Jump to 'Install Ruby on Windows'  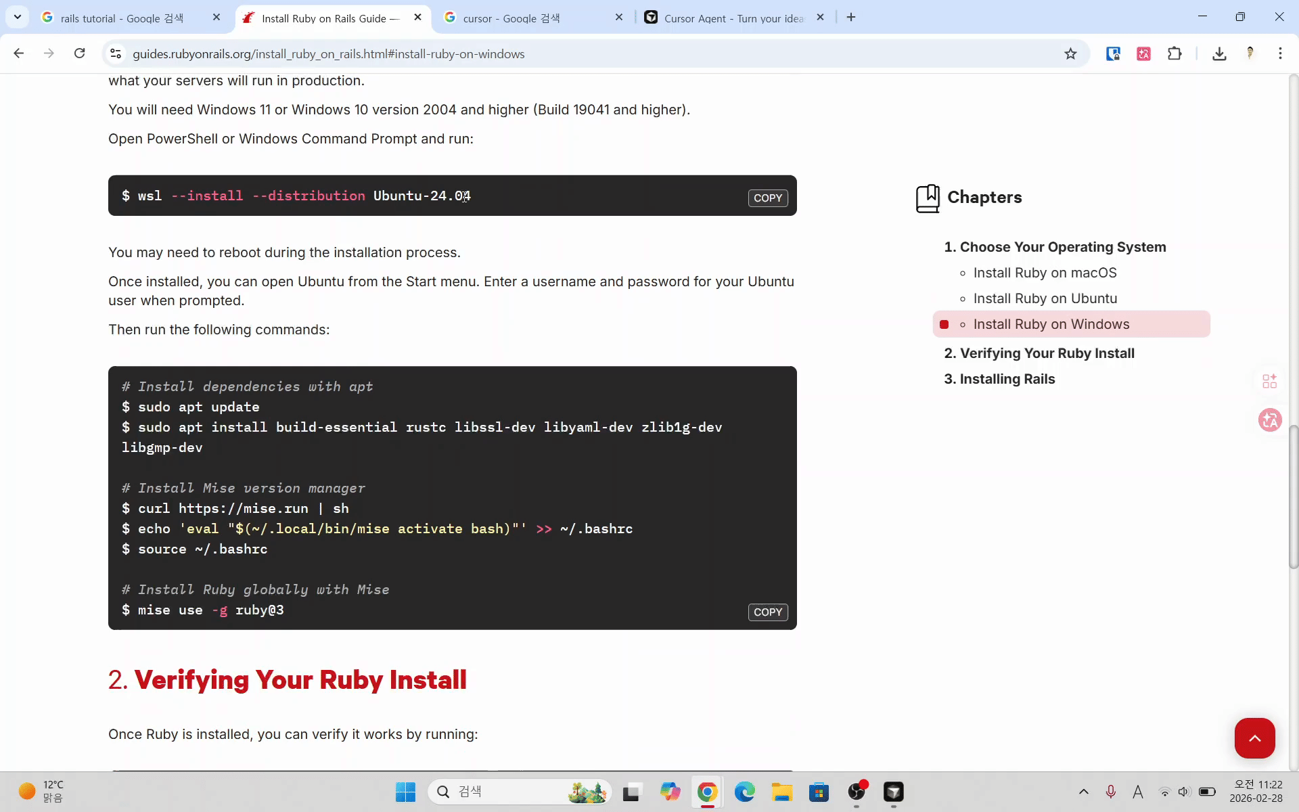click(x=1051, y=324)
